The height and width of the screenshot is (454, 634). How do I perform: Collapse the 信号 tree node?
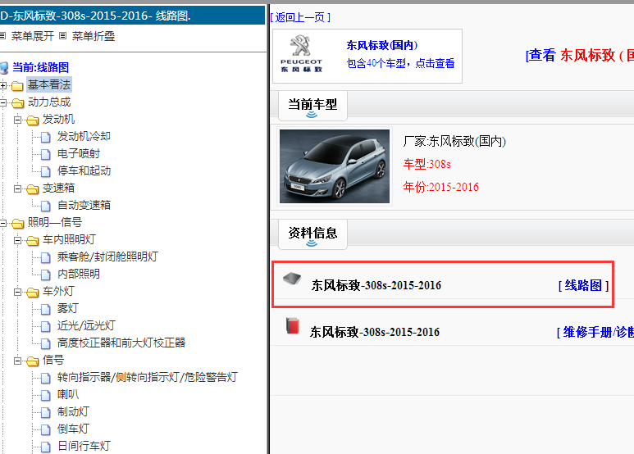17,361
